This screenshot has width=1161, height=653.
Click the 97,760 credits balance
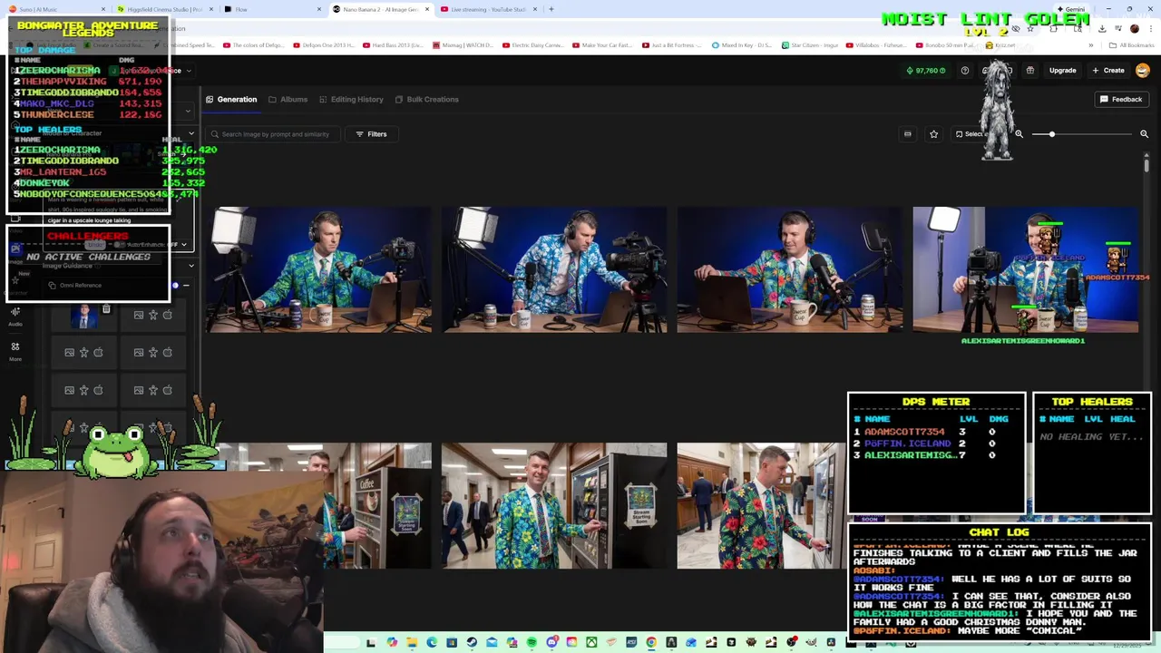925,71
